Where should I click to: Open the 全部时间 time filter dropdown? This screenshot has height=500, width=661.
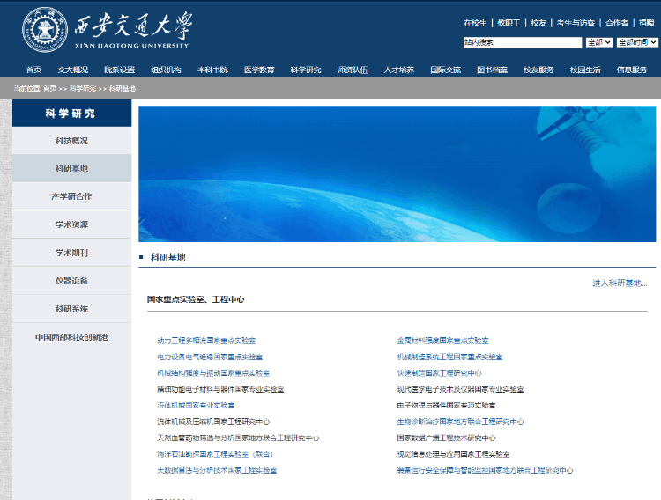[637, 42]
